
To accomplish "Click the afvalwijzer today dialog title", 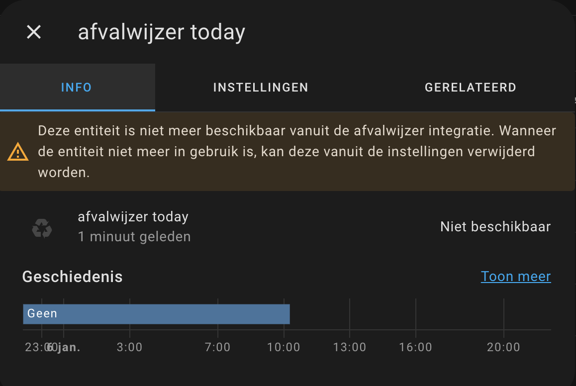I will tap(161, 31).
